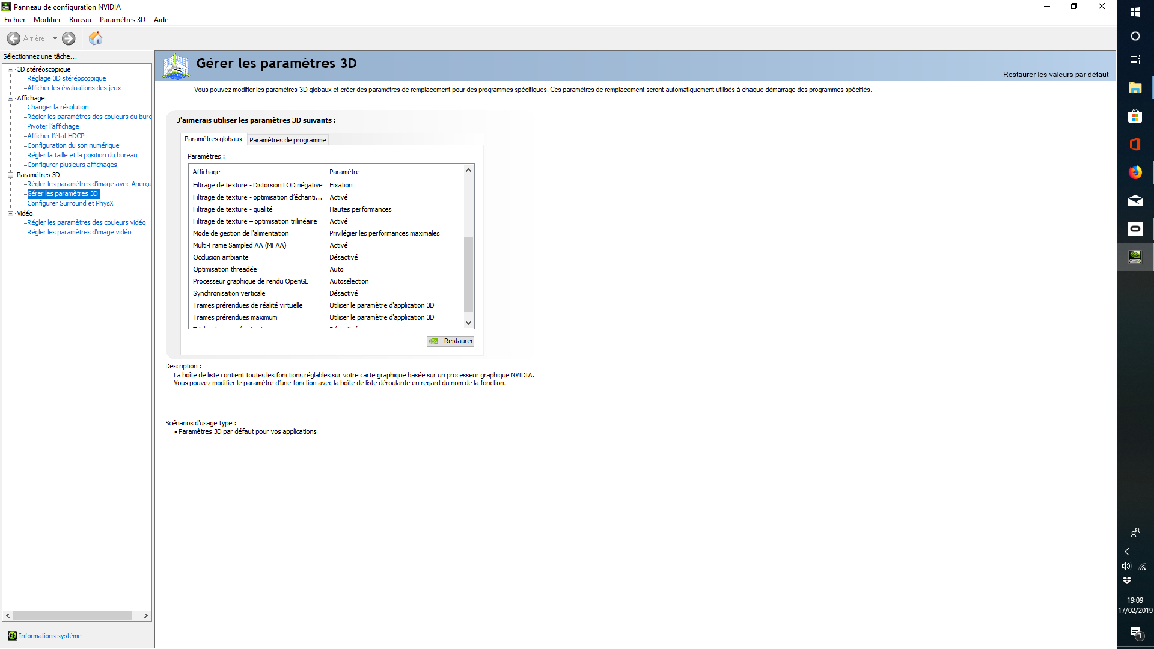Screen dimensions: 1154x649
Task: Open the Windows Start button
Action: pyautogui.click(x=1135, y=11)
